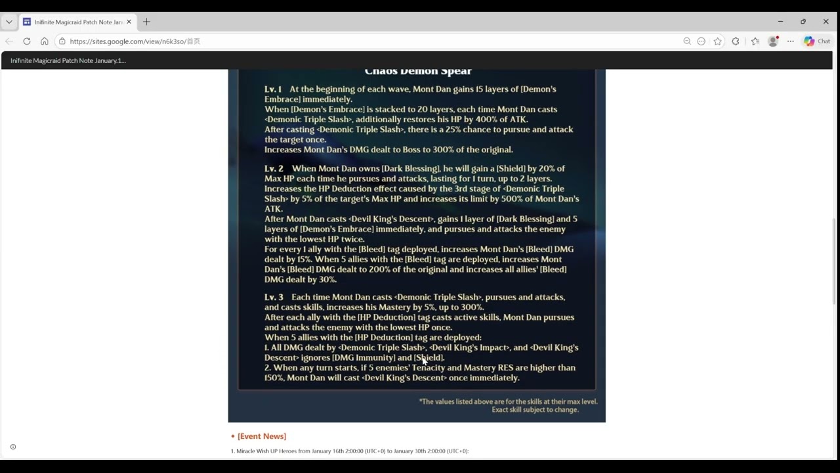Open a new browser tab
The image size is (840, 473).
coord(146,22)
